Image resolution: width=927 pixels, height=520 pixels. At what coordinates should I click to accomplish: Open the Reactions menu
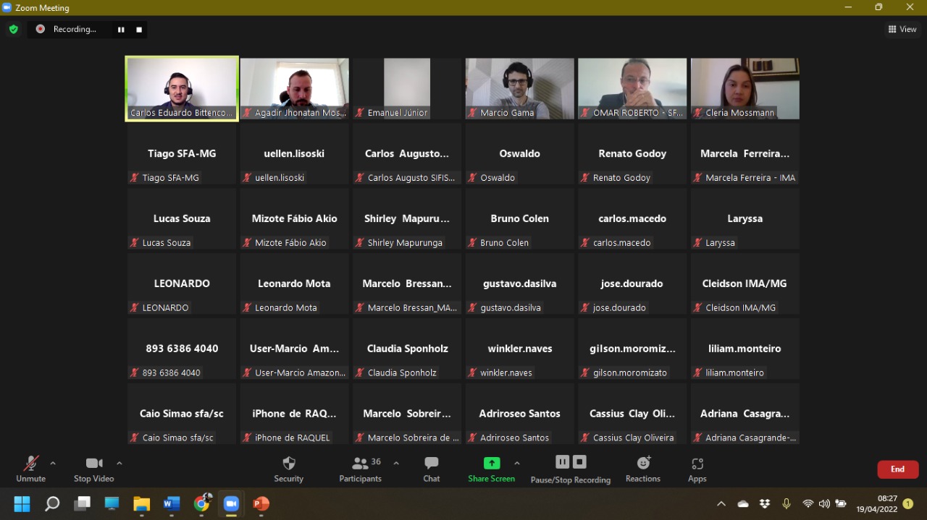(x=643, y=469)
